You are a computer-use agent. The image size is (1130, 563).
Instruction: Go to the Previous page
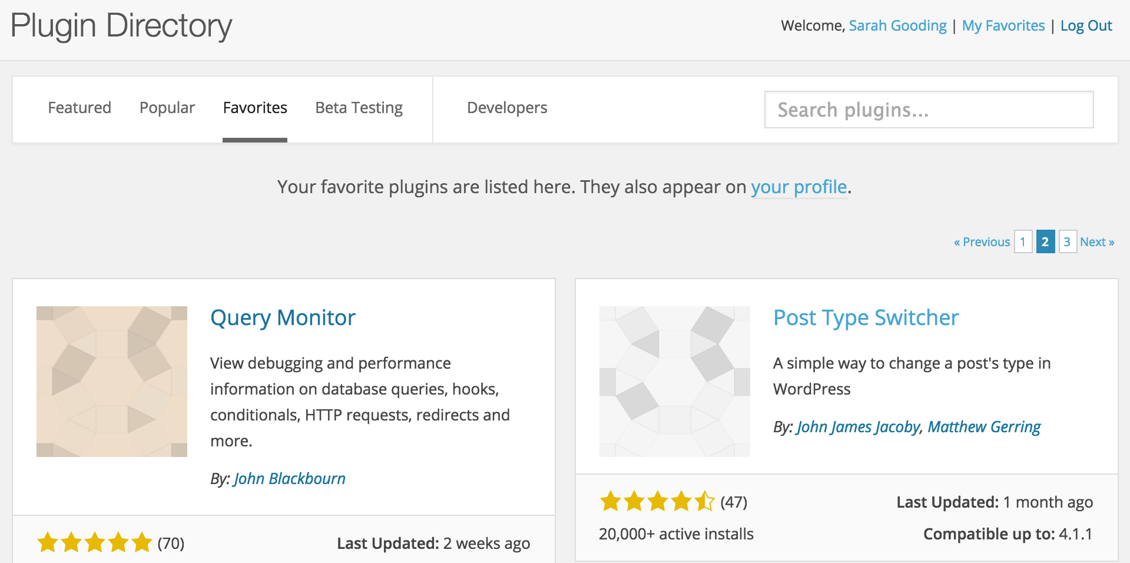tap(982, 242)
